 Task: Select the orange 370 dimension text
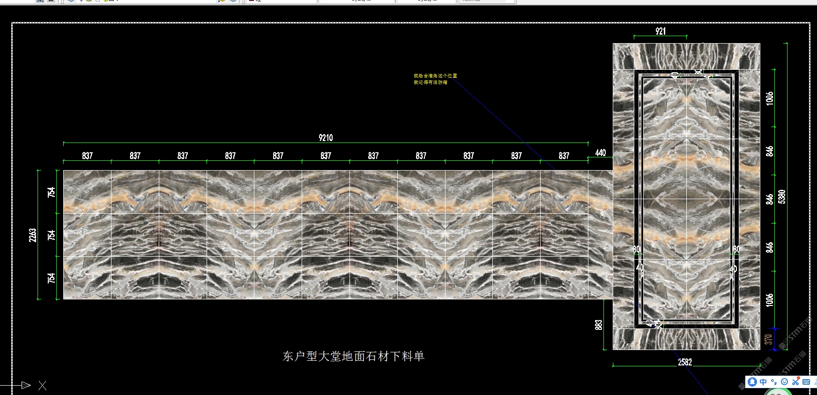(x=768, y=339)
